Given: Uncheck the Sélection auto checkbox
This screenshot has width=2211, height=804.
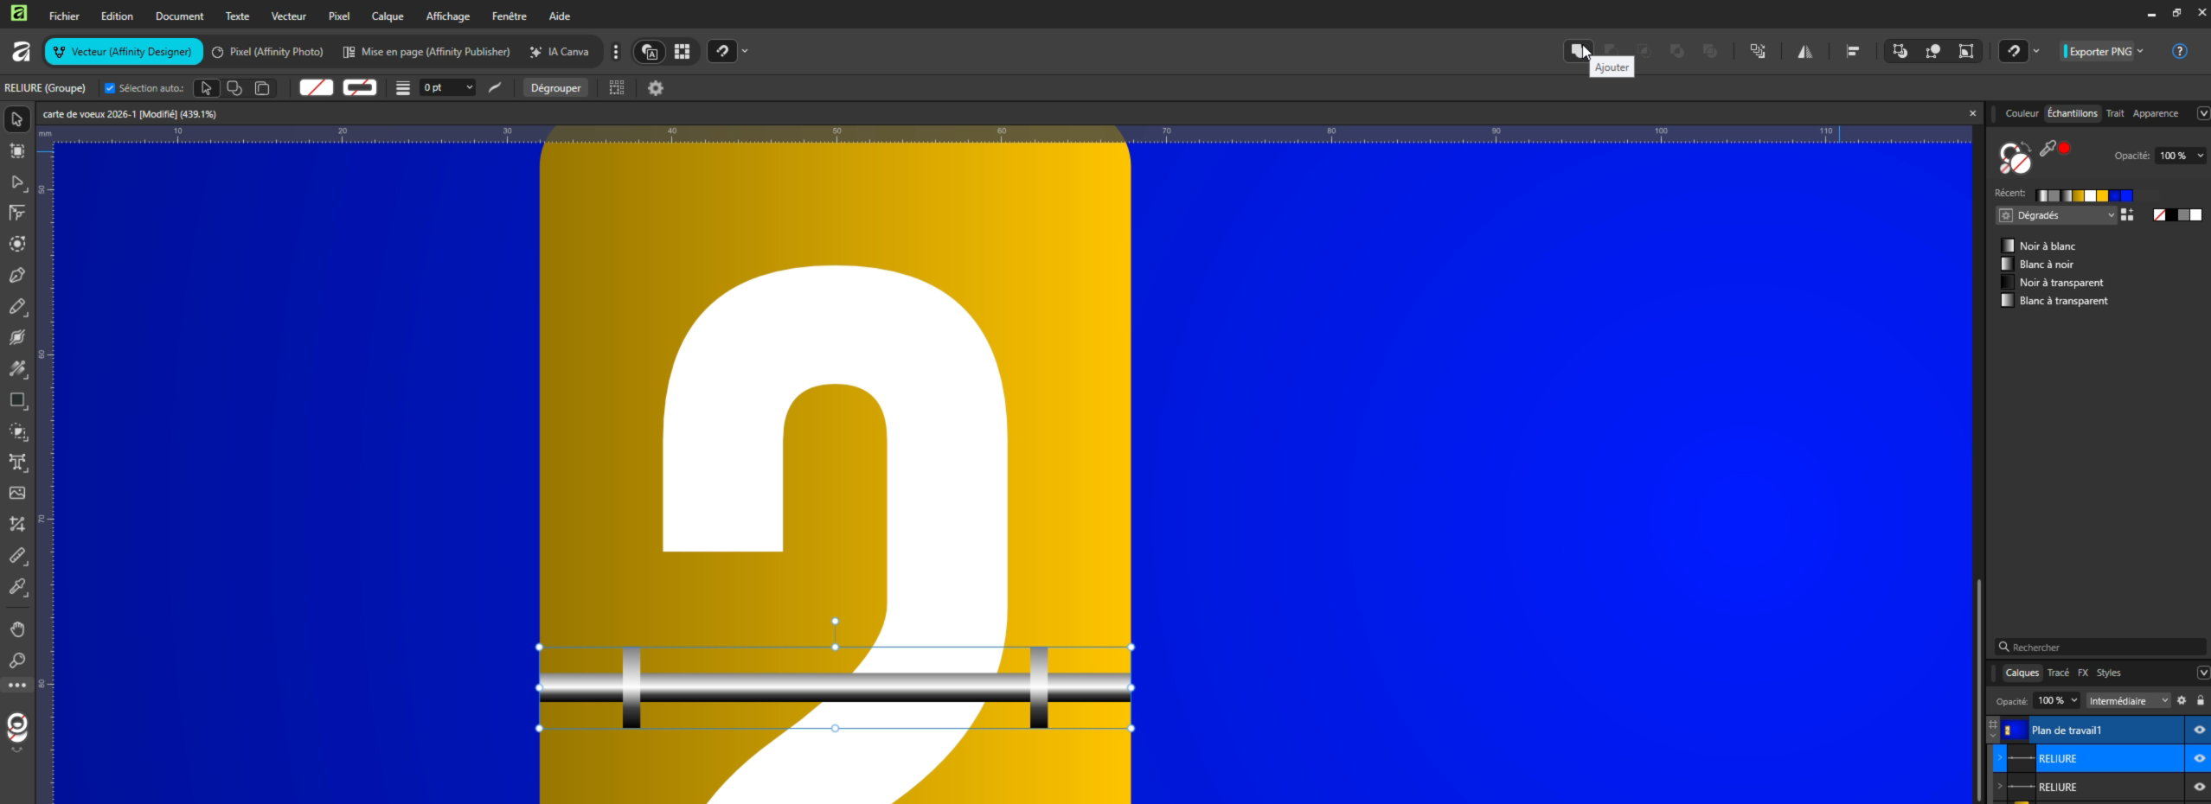Looking at the screenshot, I should [x=110, y=88].
